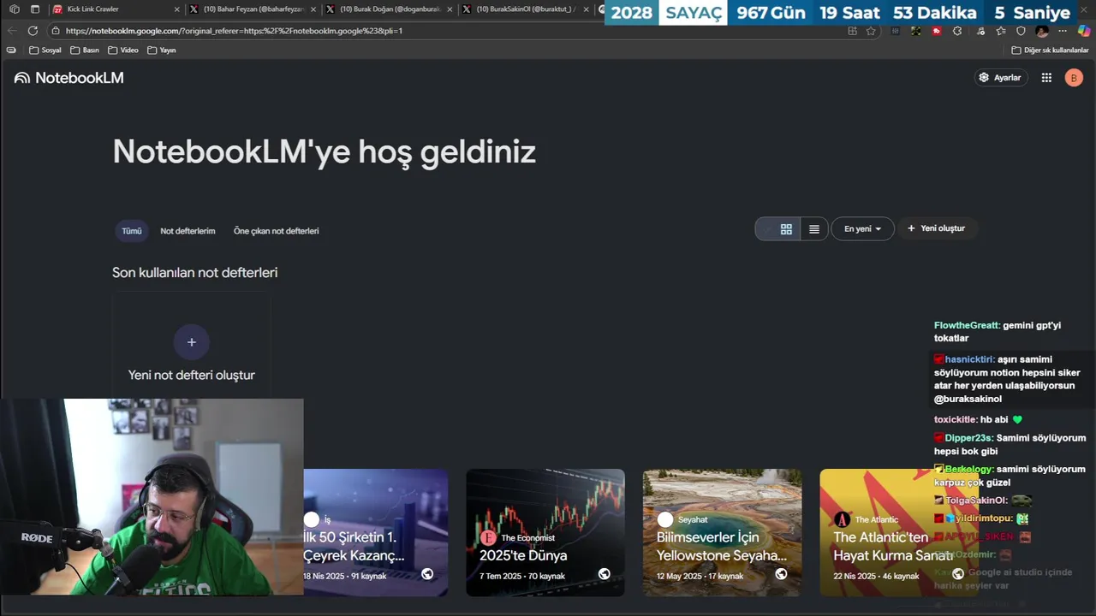Viewport: 1096px width, 616px height.
Task: Reload the page
Action: click(33, 31)
